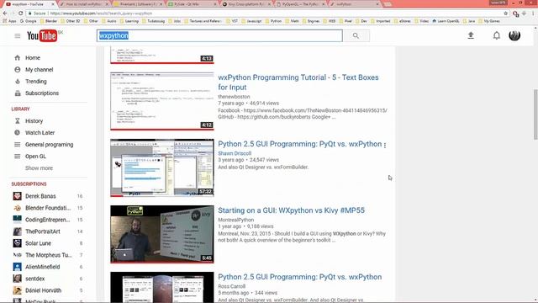The width and height of the screenshot is (538, 303).
Task: Open Chrome three-dot menu
Action: point(533,13)
